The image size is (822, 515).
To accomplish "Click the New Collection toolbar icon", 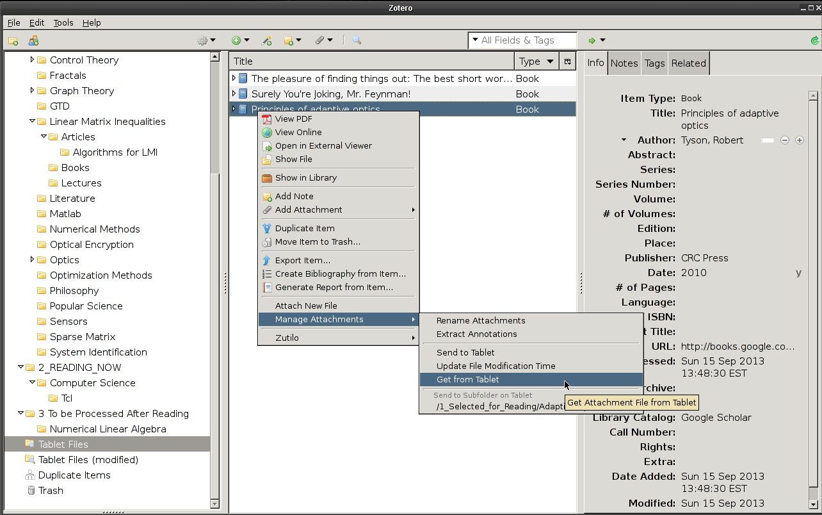I will tap(13, 40).
